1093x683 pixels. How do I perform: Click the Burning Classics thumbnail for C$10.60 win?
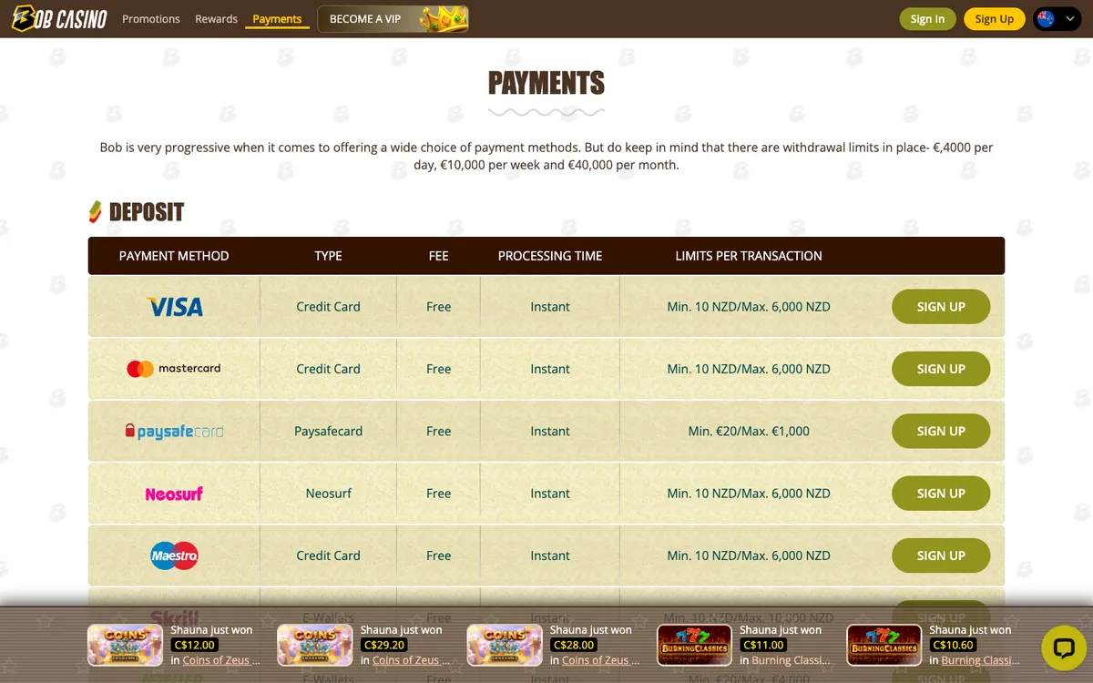pos(884,645)
